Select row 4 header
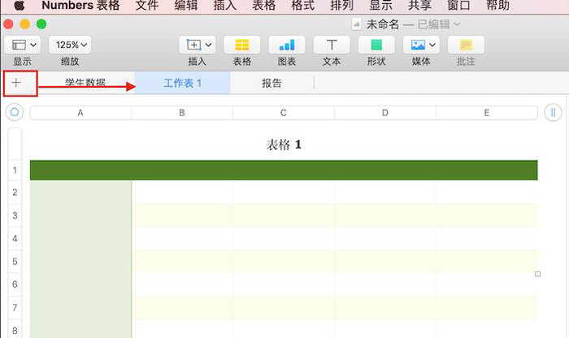The height and width of the screenshot is (338, 569). 15,239
